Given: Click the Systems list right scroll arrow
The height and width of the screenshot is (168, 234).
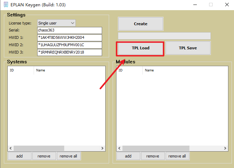Looking at the screenshot, I should [x=102, y=148].
